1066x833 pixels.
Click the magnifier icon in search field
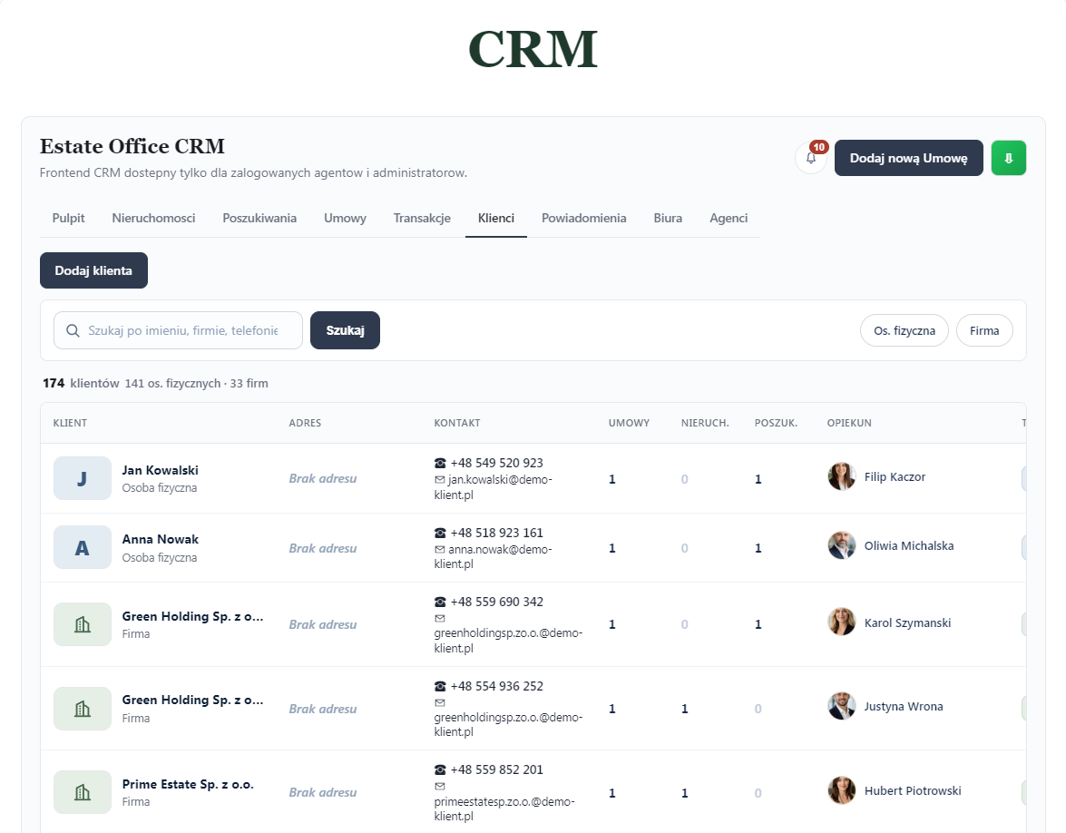click(73, 330)
